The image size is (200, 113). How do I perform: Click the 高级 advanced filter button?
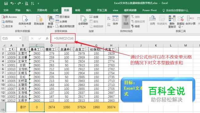135,26
